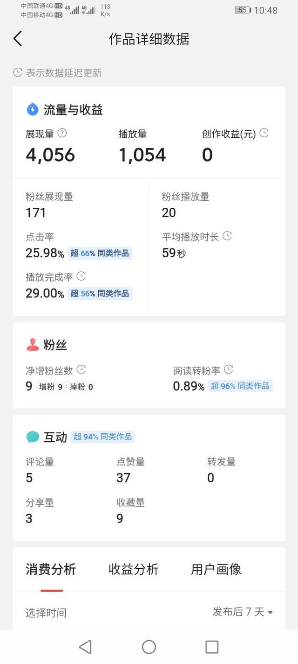Image resolution: width=298 pixels, height=664 pixels.
Task: Open the 用户画像 tab
Action: tap(216, 569)
